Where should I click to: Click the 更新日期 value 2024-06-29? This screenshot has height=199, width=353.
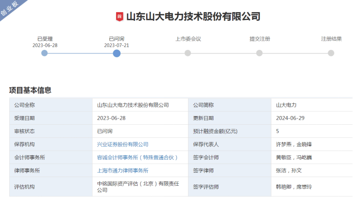tap(290, 118)
